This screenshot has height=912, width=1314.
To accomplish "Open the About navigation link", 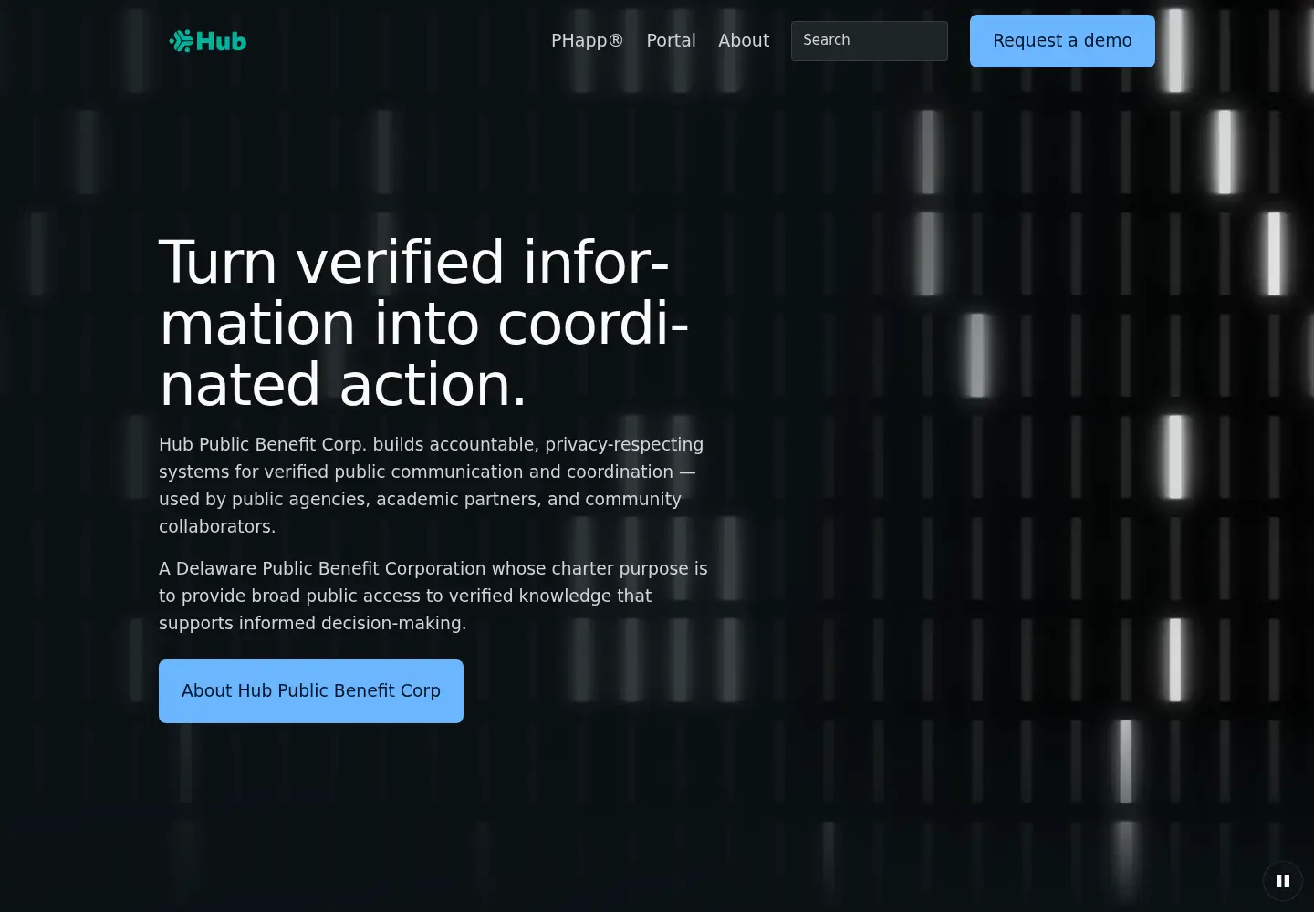I will click(x=744, y=41).
